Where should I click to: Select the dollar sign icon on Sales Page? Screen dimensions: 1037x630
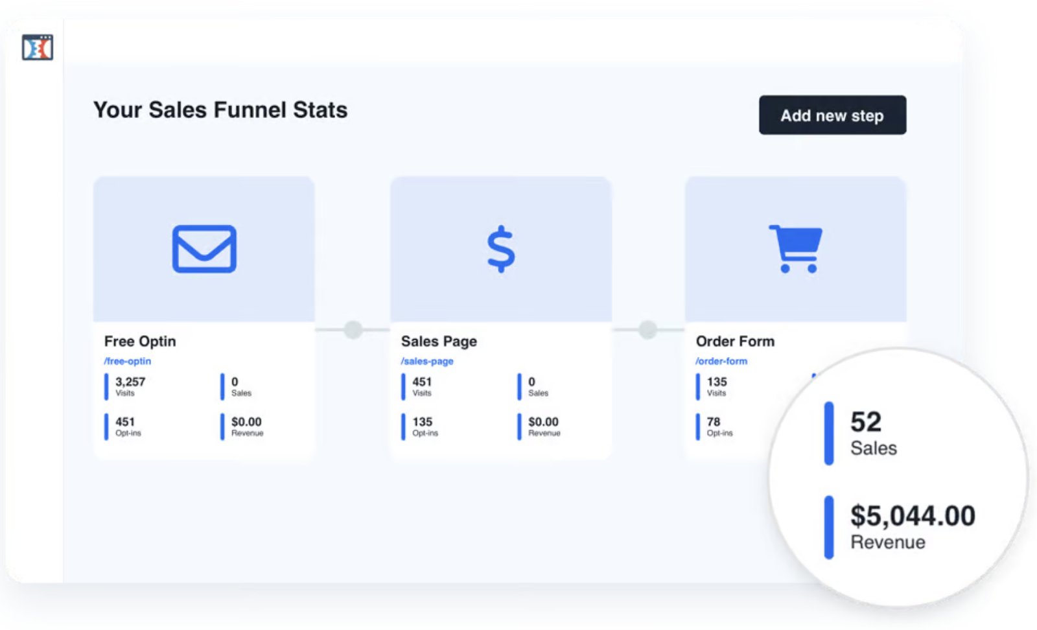[x=501, y=249]
